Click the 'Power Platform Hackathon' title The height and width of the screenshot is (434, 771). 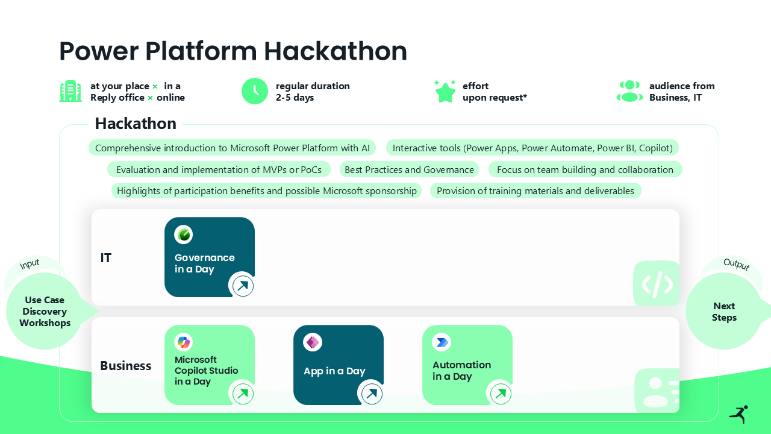(x=233, y=51)
